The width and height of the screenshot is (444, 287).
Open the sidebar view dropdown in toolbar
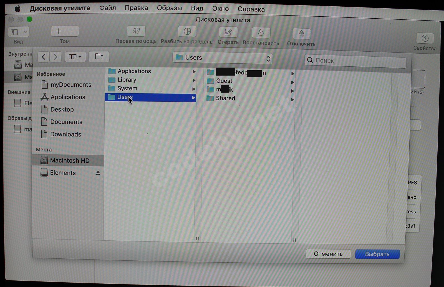[19, 32]
